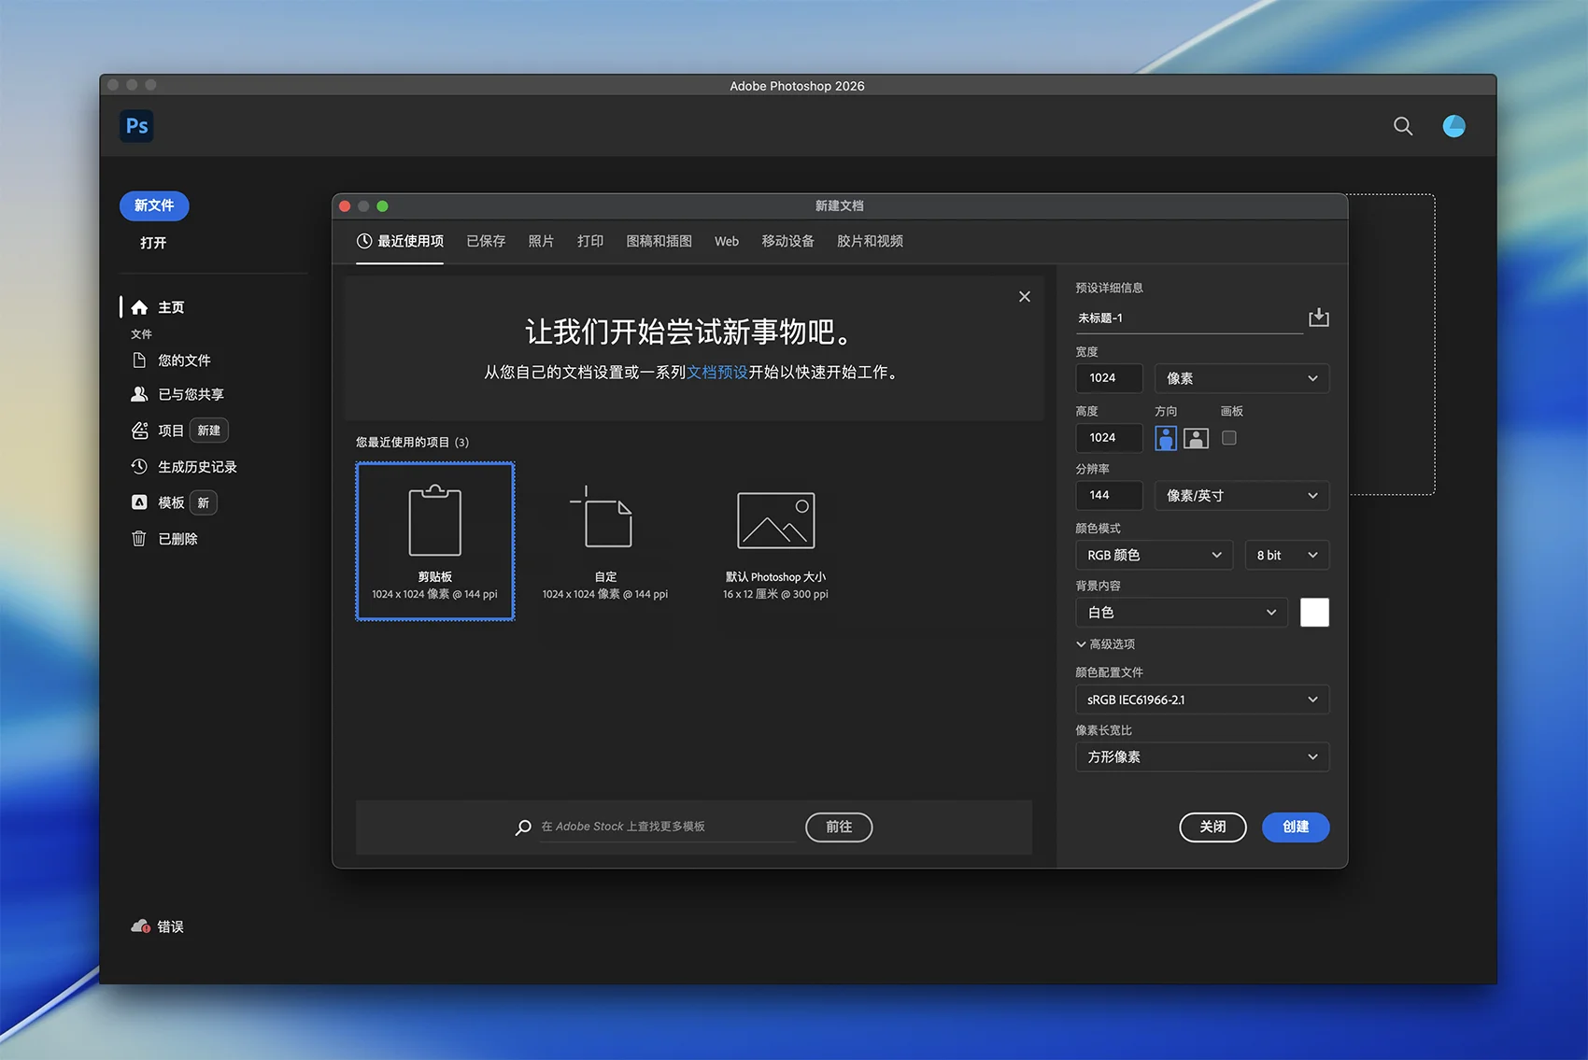Screen dimensions: 1588x1060
Task: Open the user account avatar icon
Action: [x=1453, y=126]
